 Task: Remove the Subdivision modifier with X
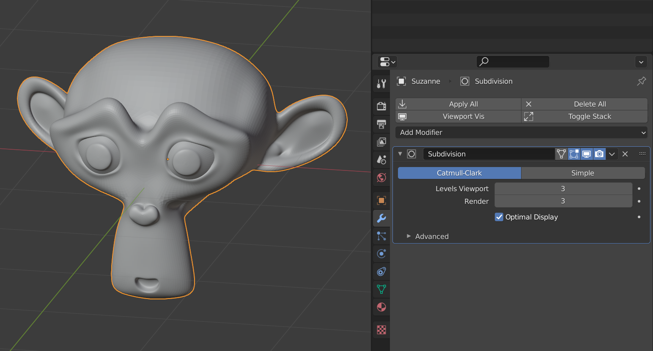[625, 154]
